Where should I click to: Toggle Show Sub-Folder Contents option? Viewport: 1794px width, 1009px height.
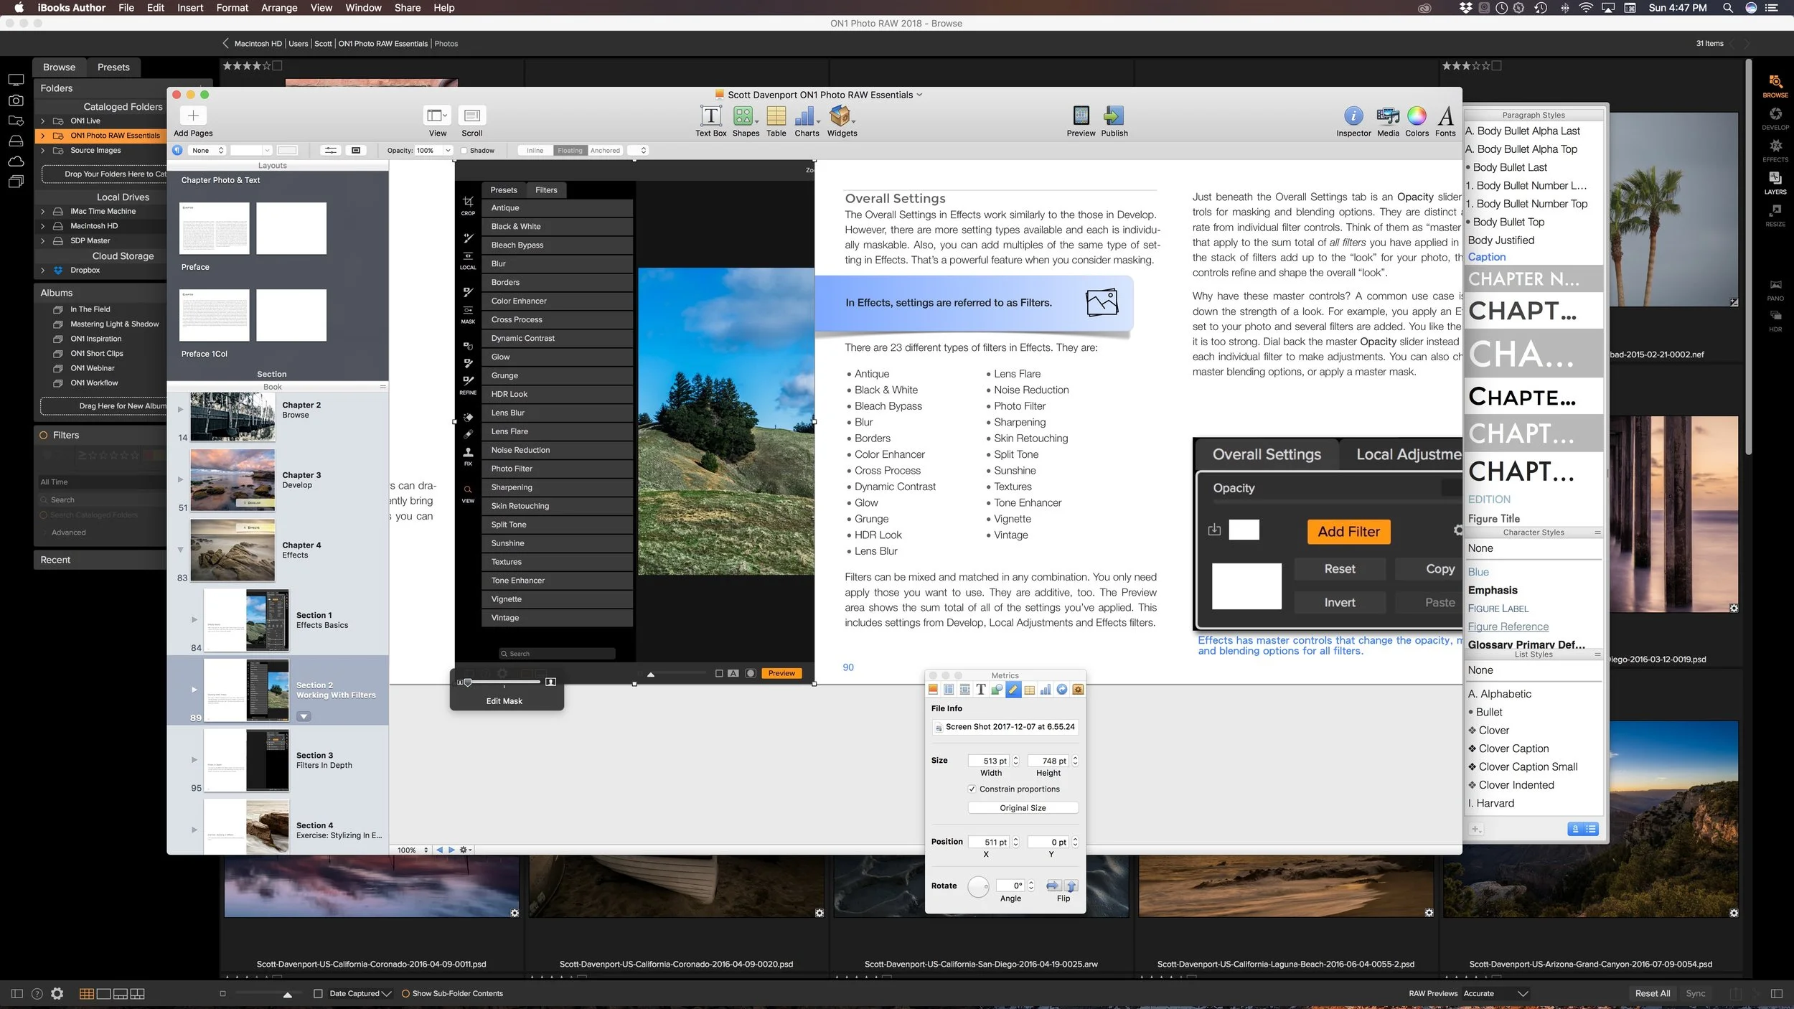(x=405, y=994)
